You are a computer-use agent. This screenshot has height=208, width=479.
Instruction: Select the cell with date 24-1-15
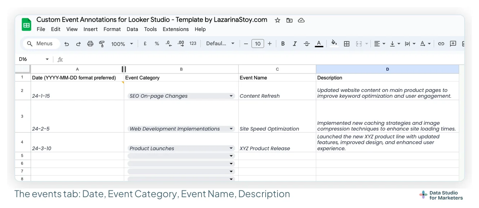click(x=77, y=91)
